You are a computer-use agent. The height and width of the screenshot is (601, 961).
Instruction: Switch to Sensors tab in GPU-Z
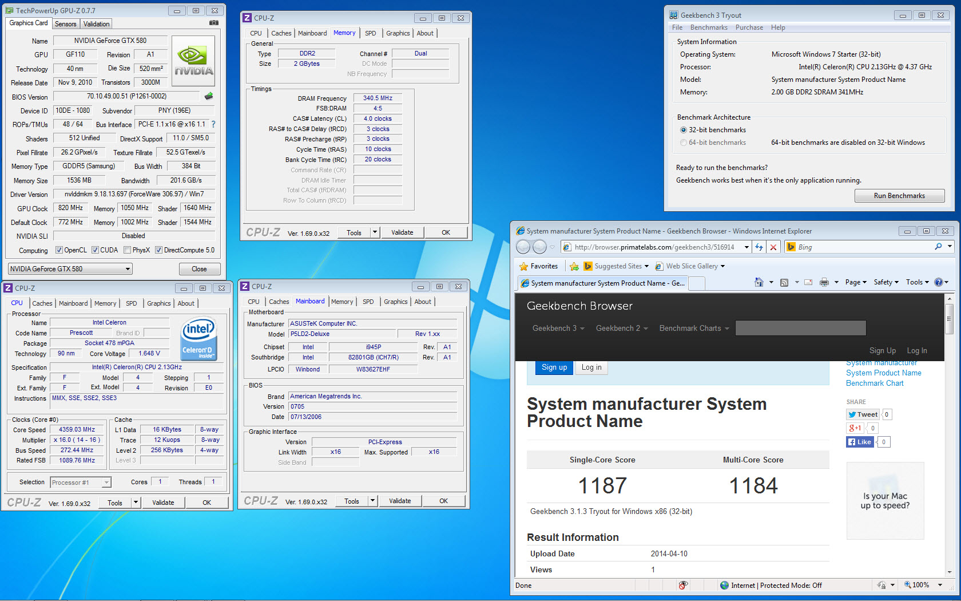click(x=65, y=24)
